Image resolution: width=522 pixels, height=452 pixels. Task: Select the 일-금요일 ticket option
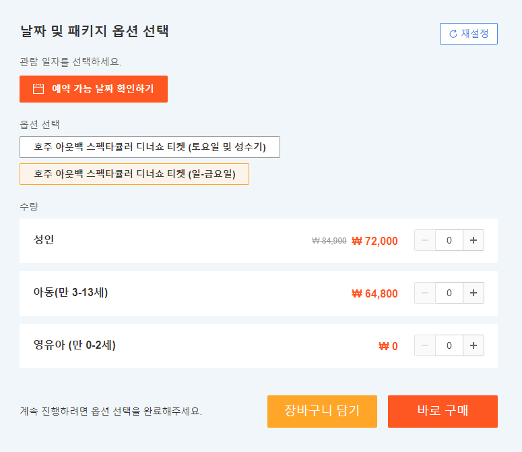pyautogui.click(x=134, y=174)
